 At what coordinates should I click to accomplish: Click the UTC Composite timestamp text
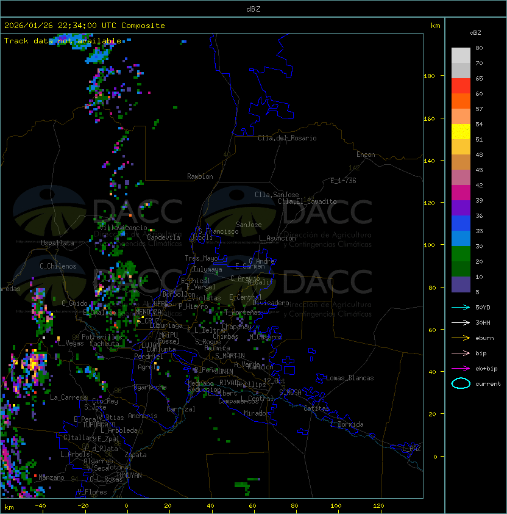click(84, 26)
